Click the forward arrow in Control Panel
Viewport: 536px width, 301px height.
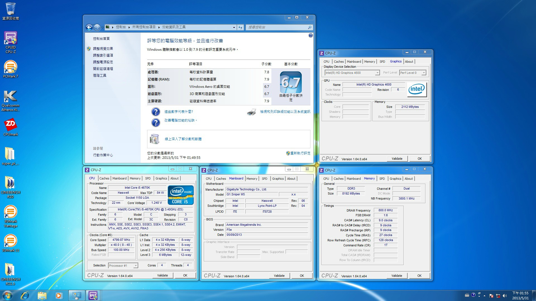click(x=97, y=27)
